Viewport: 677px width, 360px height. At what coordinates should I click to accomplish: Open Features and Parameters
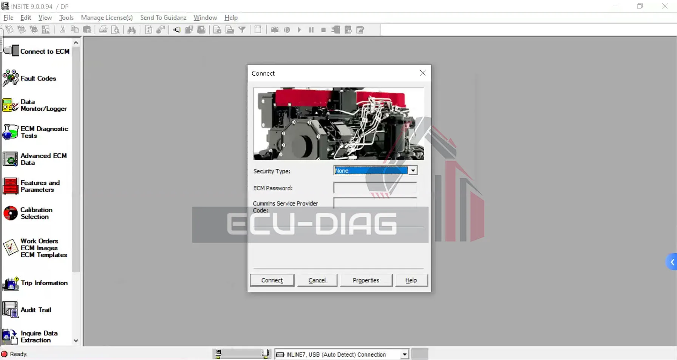31,186
